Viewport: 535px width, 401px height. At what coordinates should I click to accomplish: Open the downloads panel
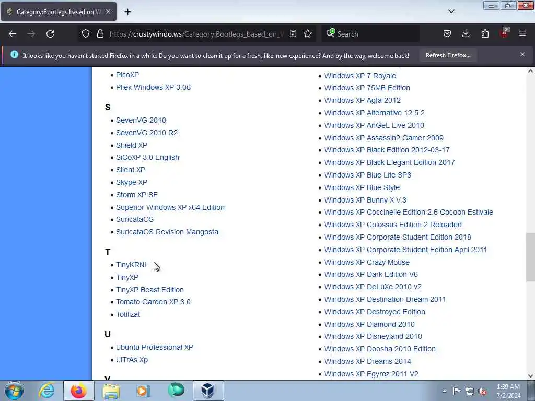pos(466,34)
